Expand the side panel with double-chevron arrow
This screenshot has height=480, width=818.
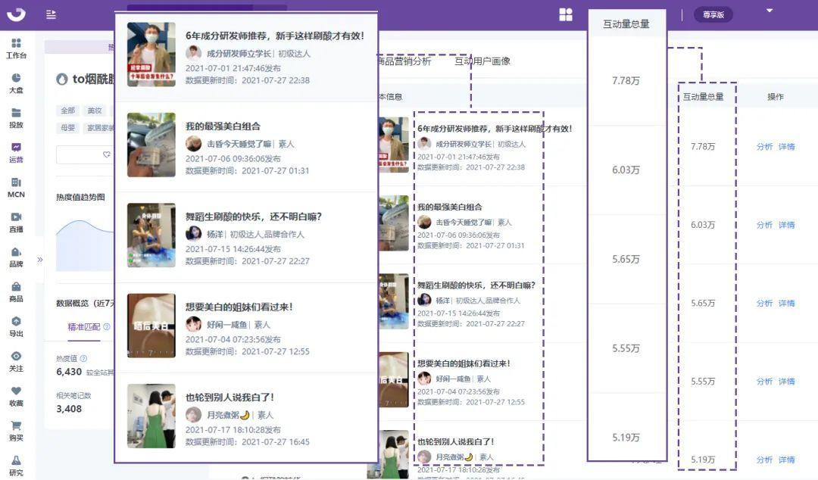pos(40,260)
